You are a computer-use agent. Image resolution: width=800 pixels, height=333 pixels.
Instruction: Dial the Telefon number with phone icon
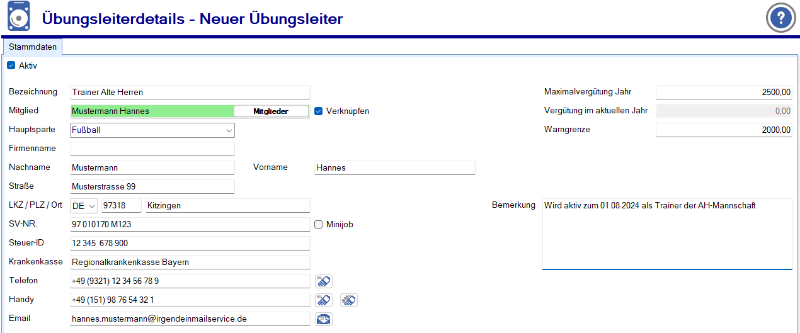pos(324,281)
